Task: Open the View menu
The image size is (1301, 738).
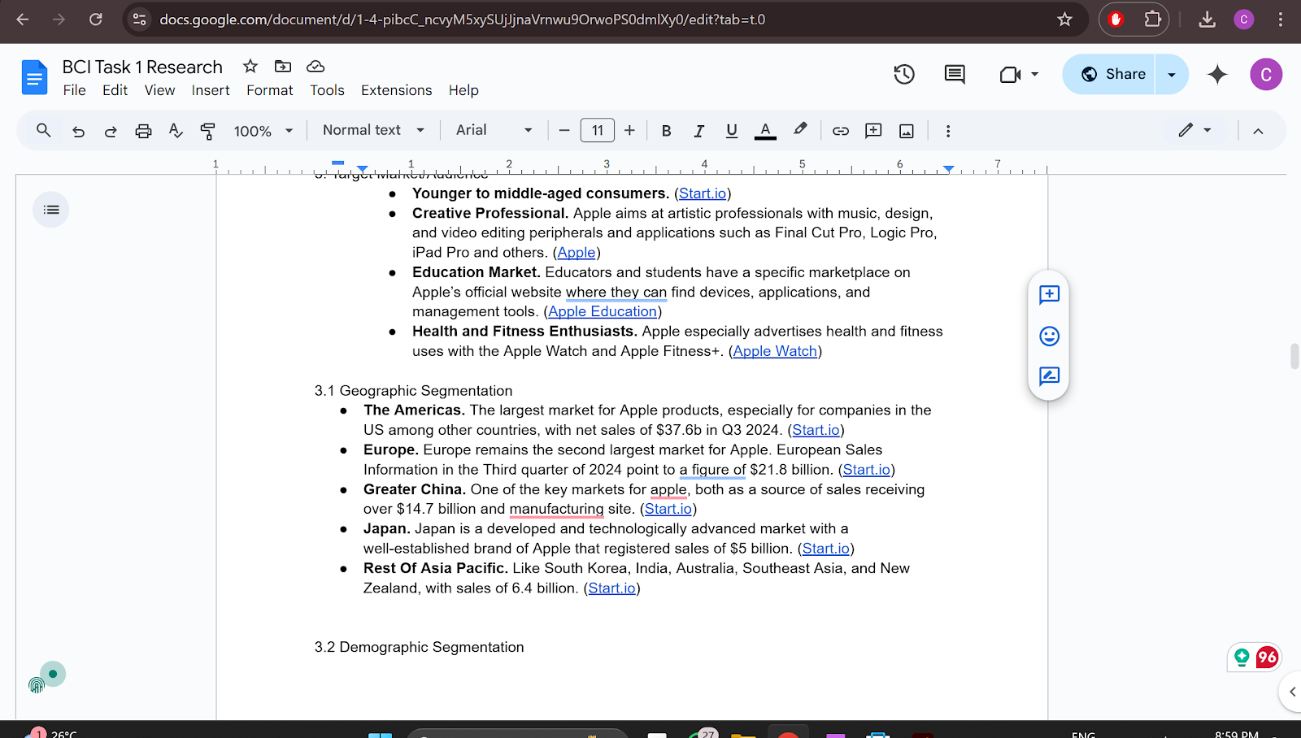Action: click(x=159, y=90)
